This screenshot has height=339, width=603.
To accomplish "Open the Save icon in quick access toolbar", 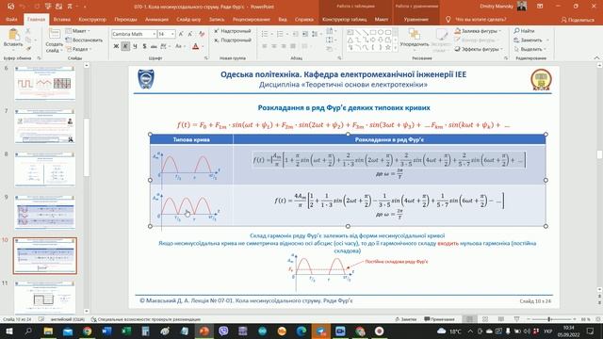I will (10, 7).
